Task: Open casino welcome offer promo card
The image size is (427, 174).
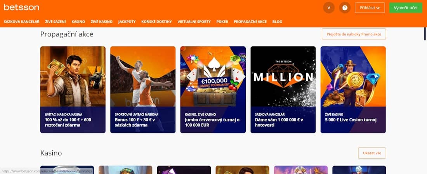Action: click(x=73, y=90)
